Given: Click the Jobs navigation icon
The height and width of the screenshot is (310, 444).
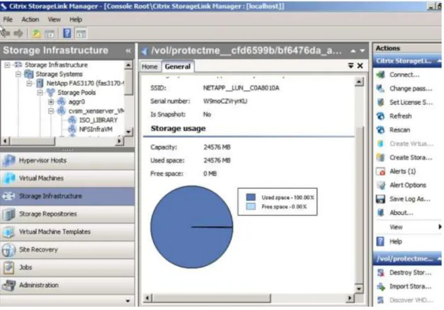Looking at the screenshot, I should click(8, 268).
